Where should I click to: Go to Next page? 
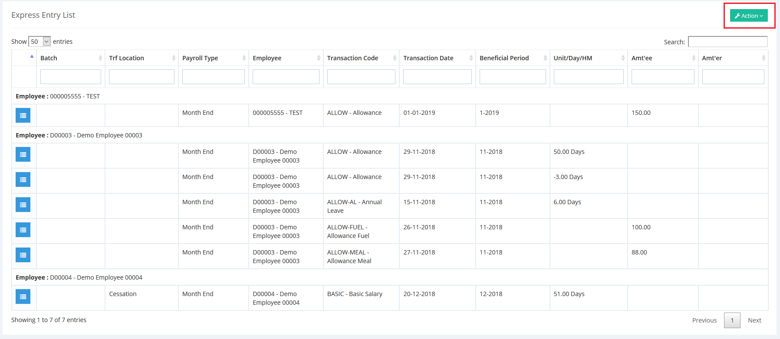[x=754, y=320]
